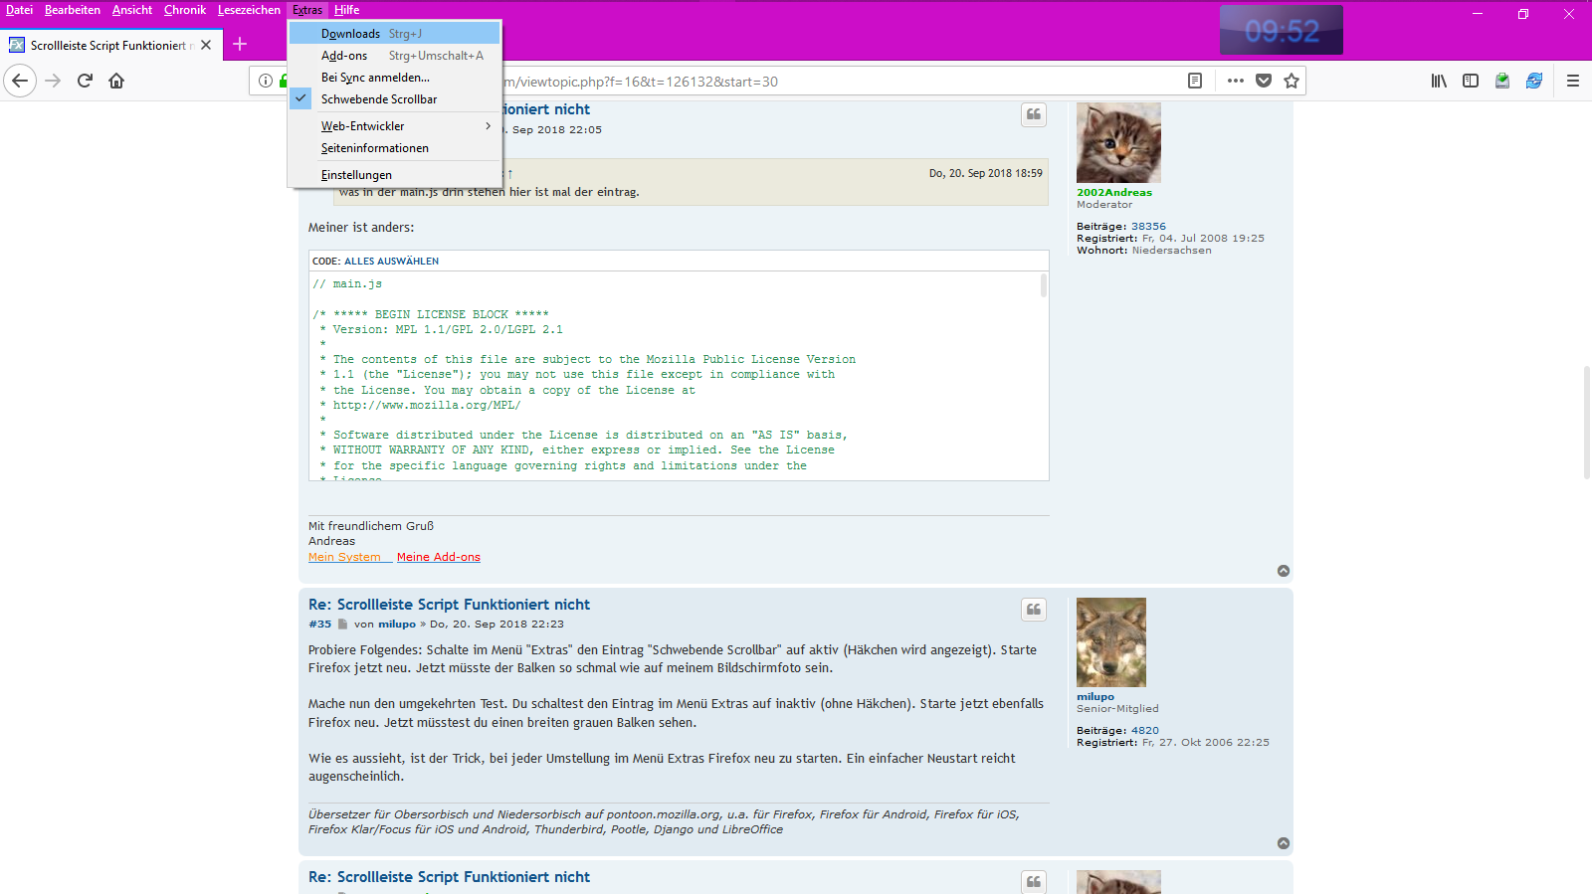Click ALLES AUSWÄHLEN above code block

(391, 262)
